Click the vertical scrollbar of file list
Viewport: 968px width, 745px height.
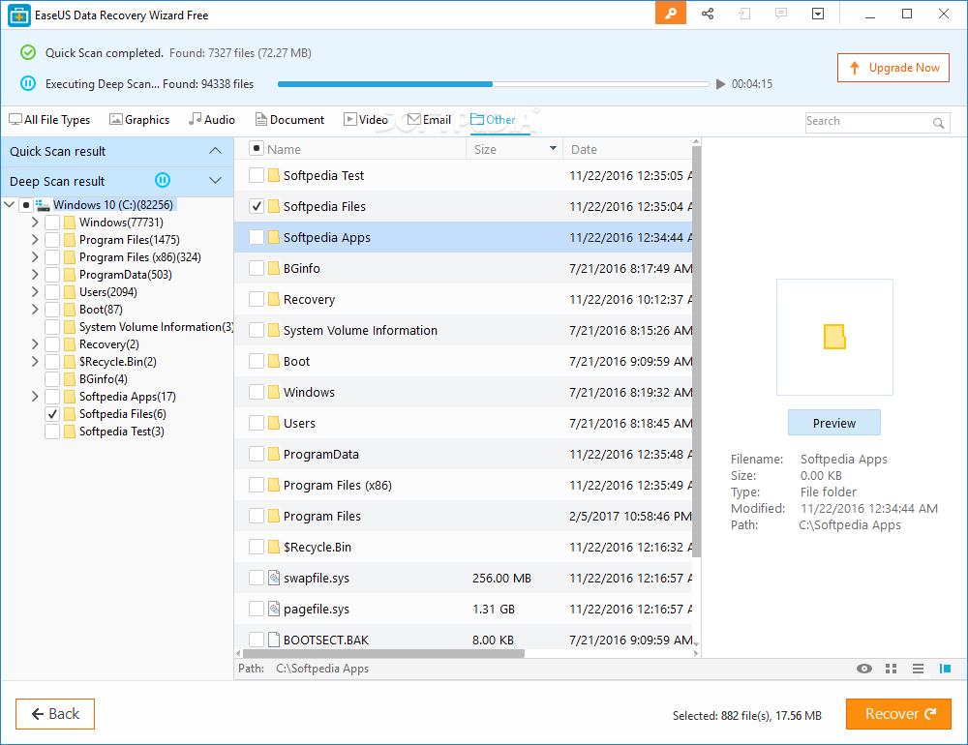(x=696, y=352)
